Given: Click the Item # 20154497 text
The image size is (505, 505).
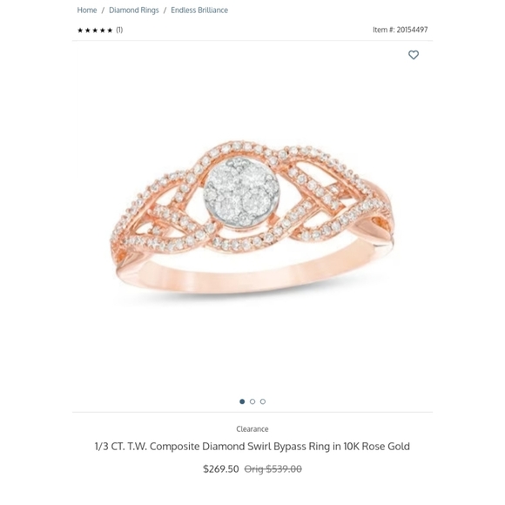Looking at the screenshot, I should point(400,30).
